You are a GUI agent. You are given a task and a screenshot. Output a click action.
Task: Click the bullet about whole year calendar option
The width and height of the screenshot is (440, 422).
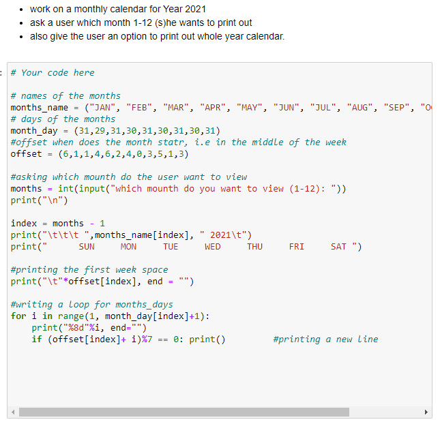[x=157, y=36]
